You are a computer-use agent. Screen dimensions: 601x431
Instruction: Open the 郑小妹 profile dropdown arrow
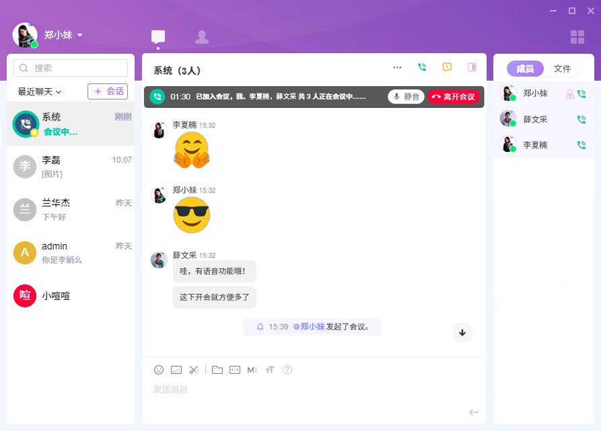coord(79,35)
